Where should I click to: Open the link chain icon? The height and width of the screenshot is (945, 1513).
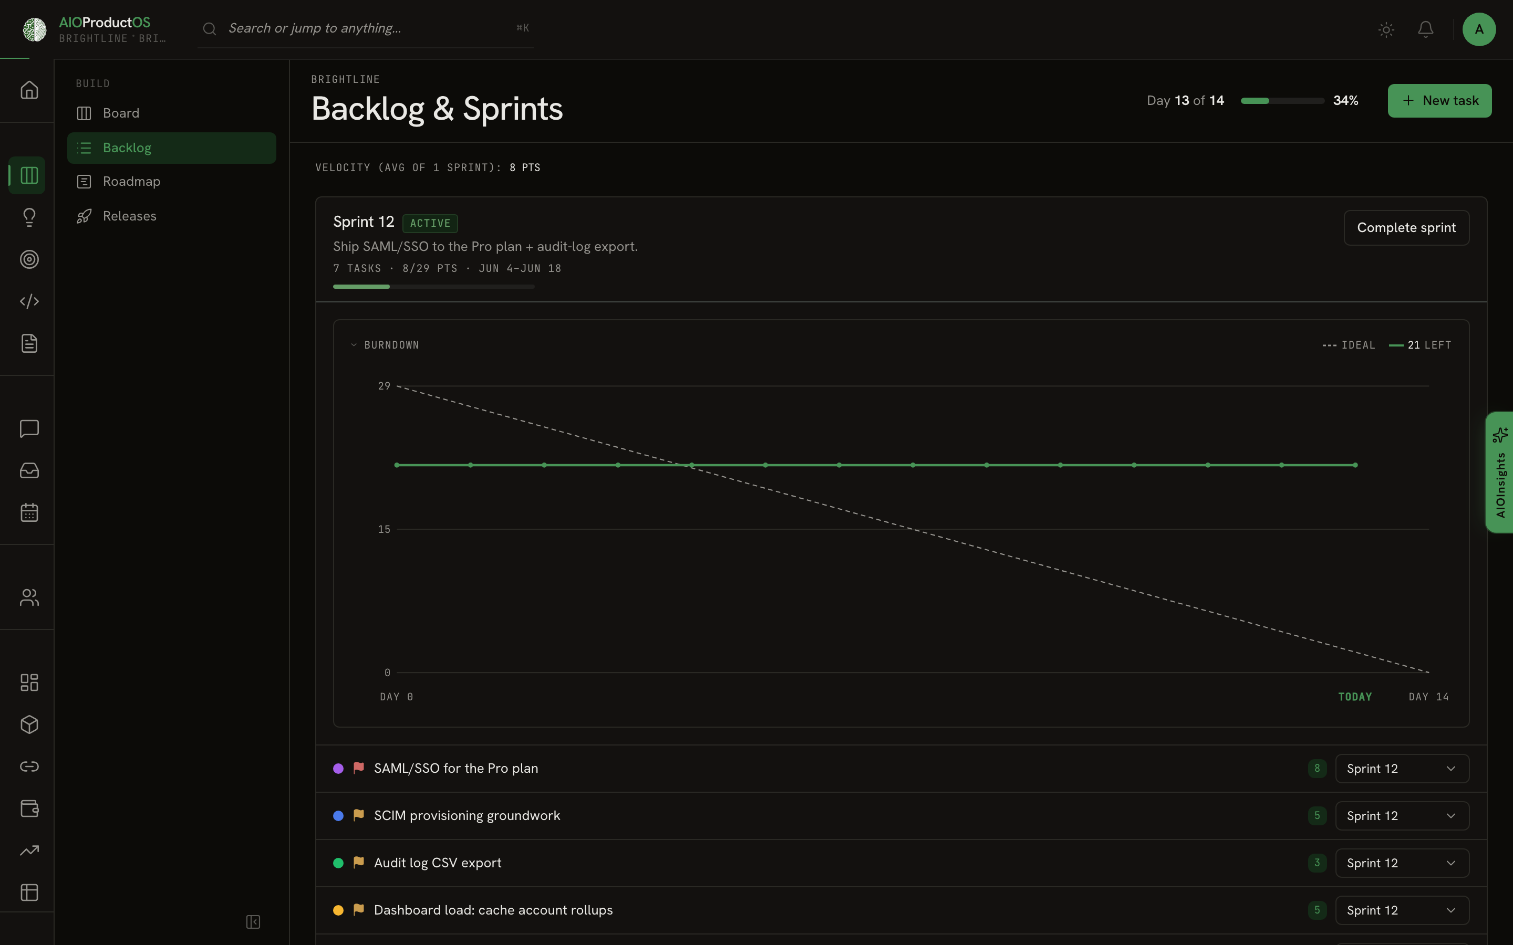click(29, 766)
